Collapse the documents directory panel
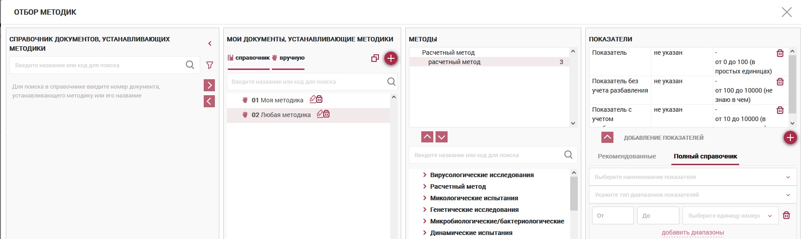 pos(210,44)
